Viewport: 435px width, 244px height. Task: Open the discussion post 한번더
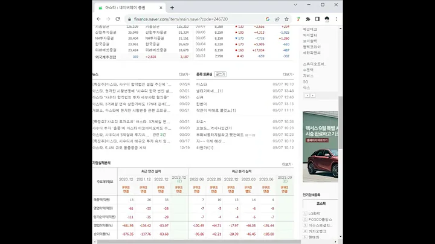(201, 104)
